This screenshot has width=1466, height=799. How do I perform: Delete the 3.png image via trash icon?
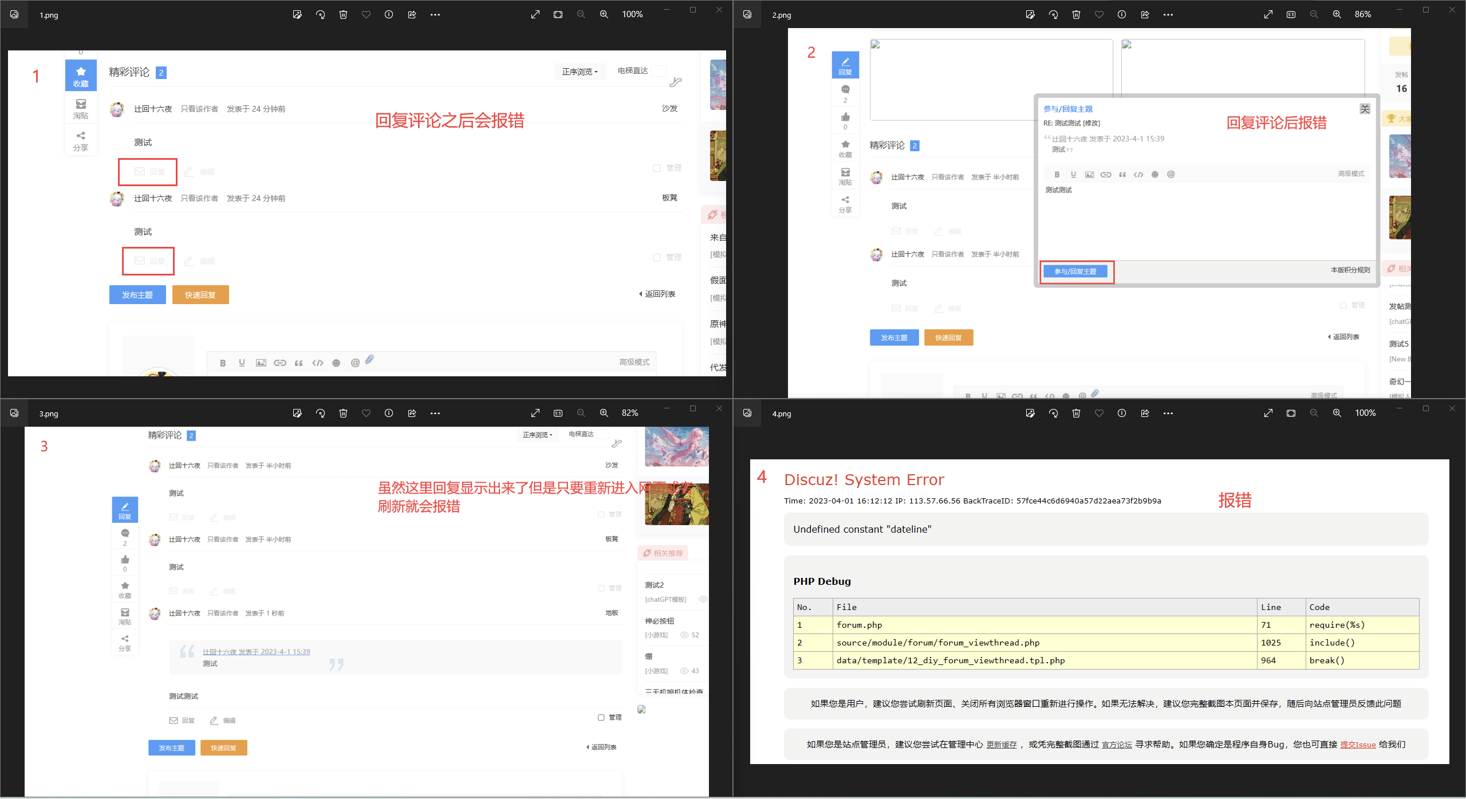click(343, 414)
